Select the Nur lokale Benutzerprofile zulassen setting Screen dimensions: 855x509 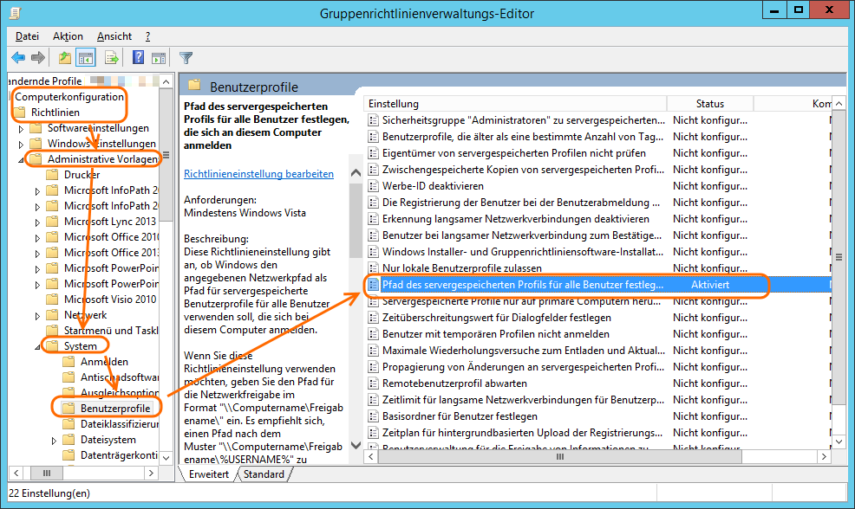coord(461,268)
